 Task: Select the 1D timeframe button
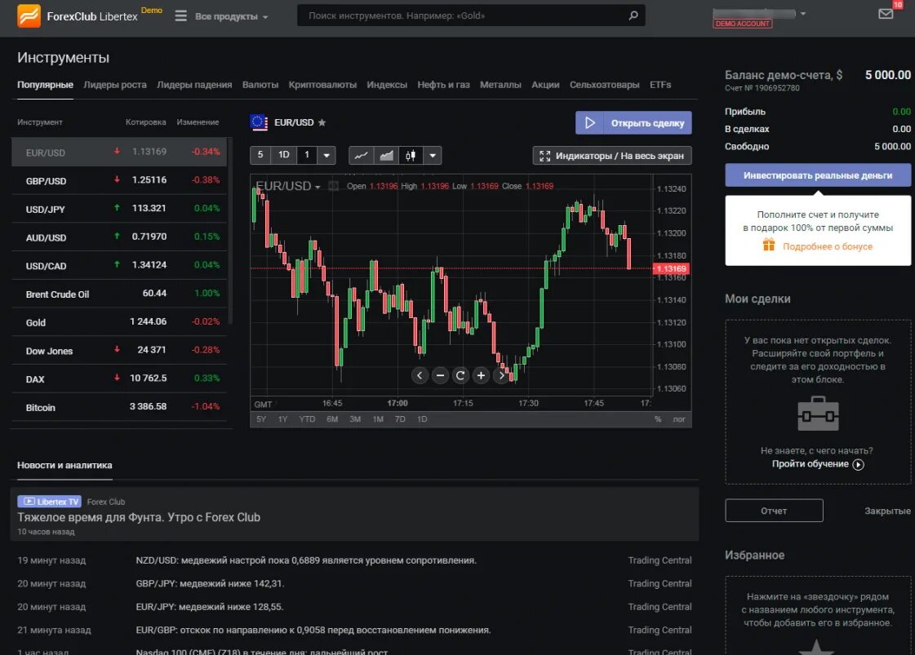(x=283, y=155)
